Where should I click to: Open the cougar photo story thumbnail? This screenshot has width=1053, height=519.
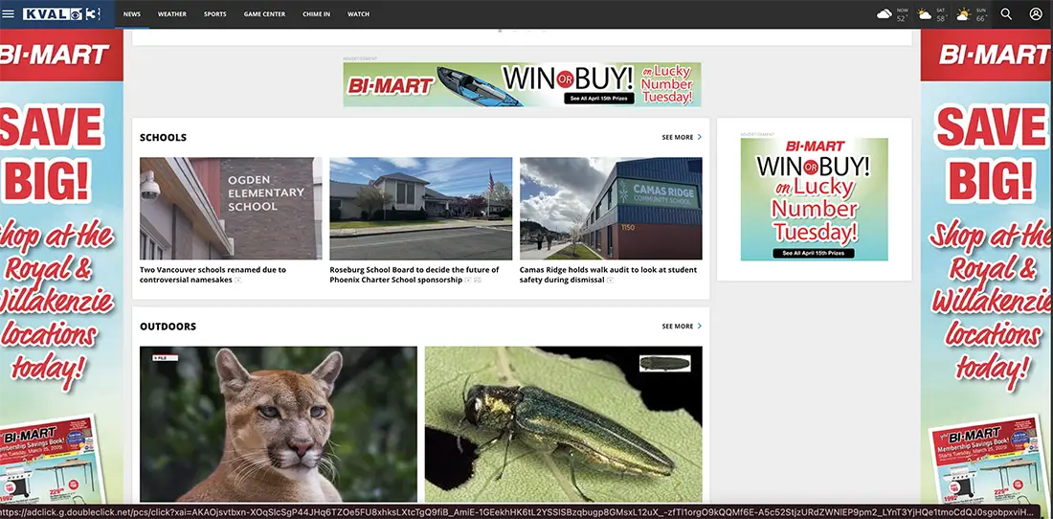278,424
